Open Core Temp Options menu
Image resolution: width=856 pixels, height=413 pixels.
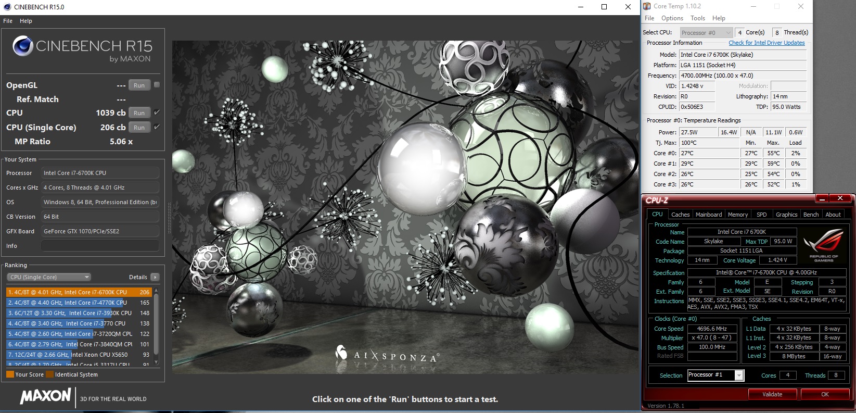672,18
